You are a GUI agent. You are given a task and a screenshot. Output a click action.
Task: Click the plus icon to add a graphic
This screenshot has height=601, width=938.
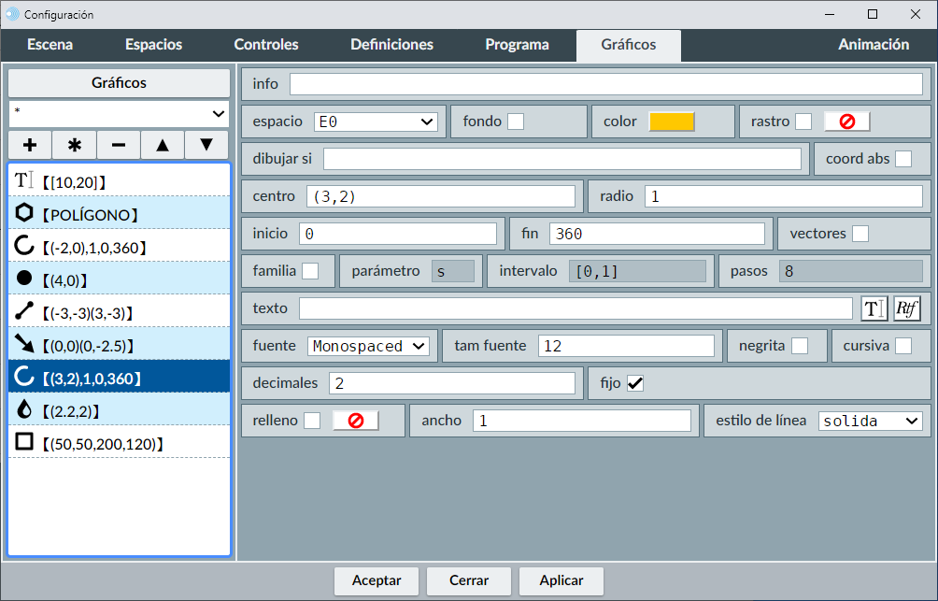[x=30, y=145]
